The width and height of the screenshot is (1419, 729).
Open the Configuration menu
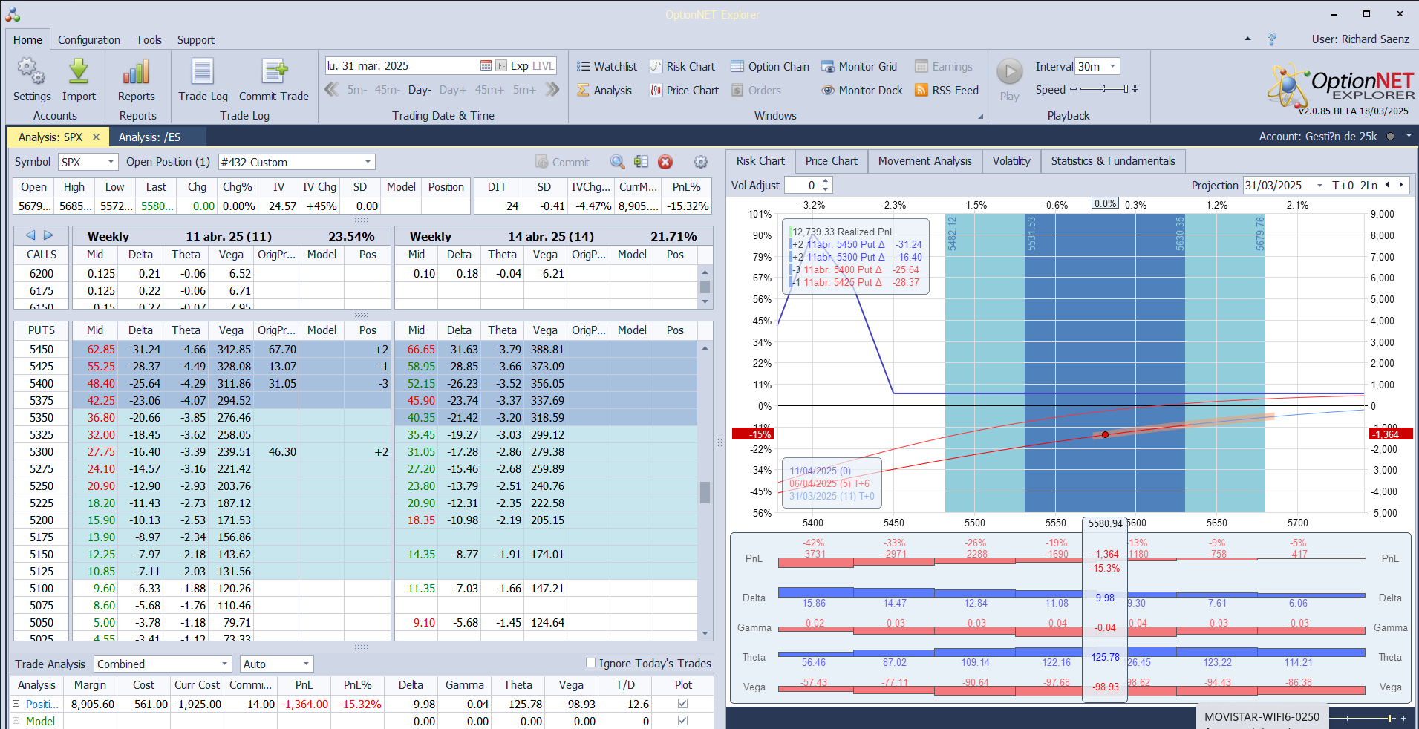pos(89,39)
